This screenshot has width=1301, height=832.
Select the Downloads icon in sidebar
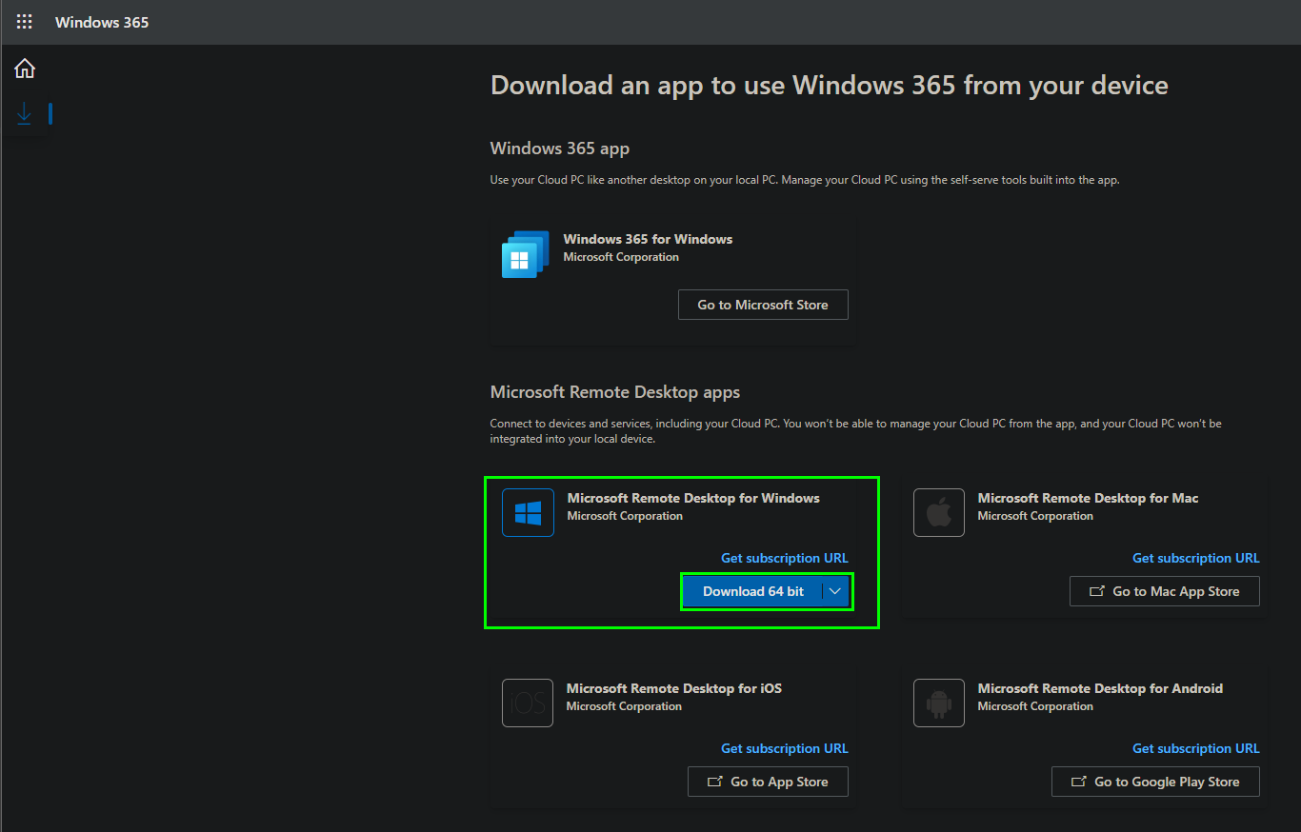(25, 114)
